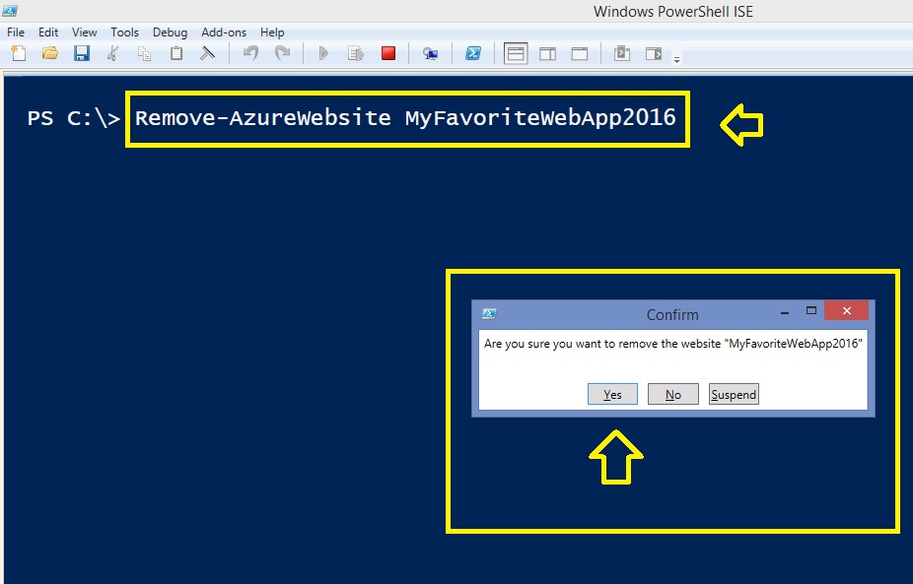The image size is (913, 584).
Task: Open the Debug menu
Action: (170, 32)
